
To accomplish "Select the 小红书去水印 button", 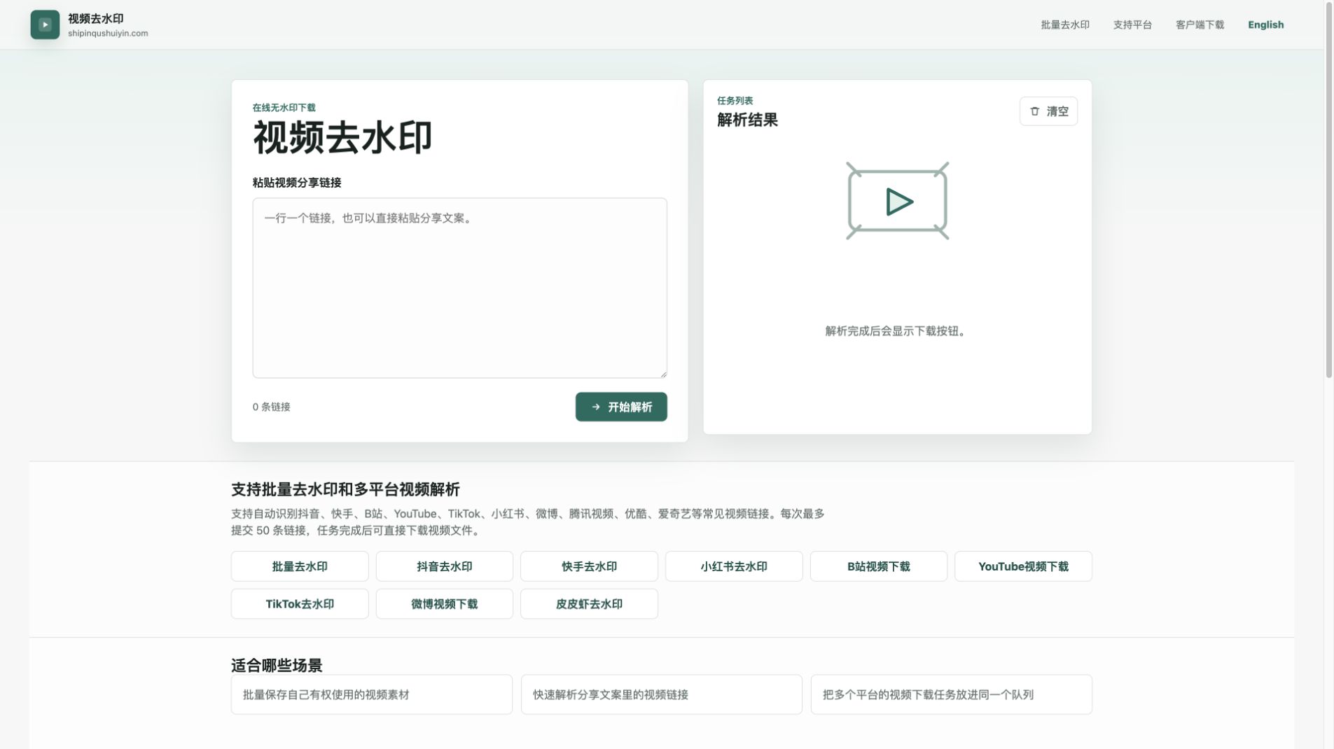I will click(734, 566).
